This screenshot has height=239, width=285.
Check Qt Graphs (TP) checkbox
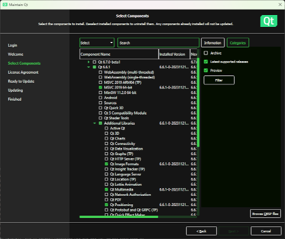tap(107, 154)
